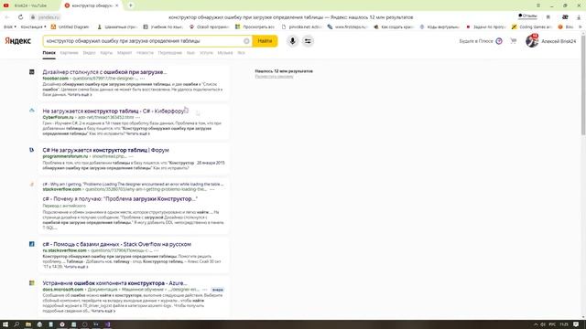Viewport: 586px width, 329px height.
Task: Click the favicon of docs.microsoft.com result
Action: coord(32,282)
